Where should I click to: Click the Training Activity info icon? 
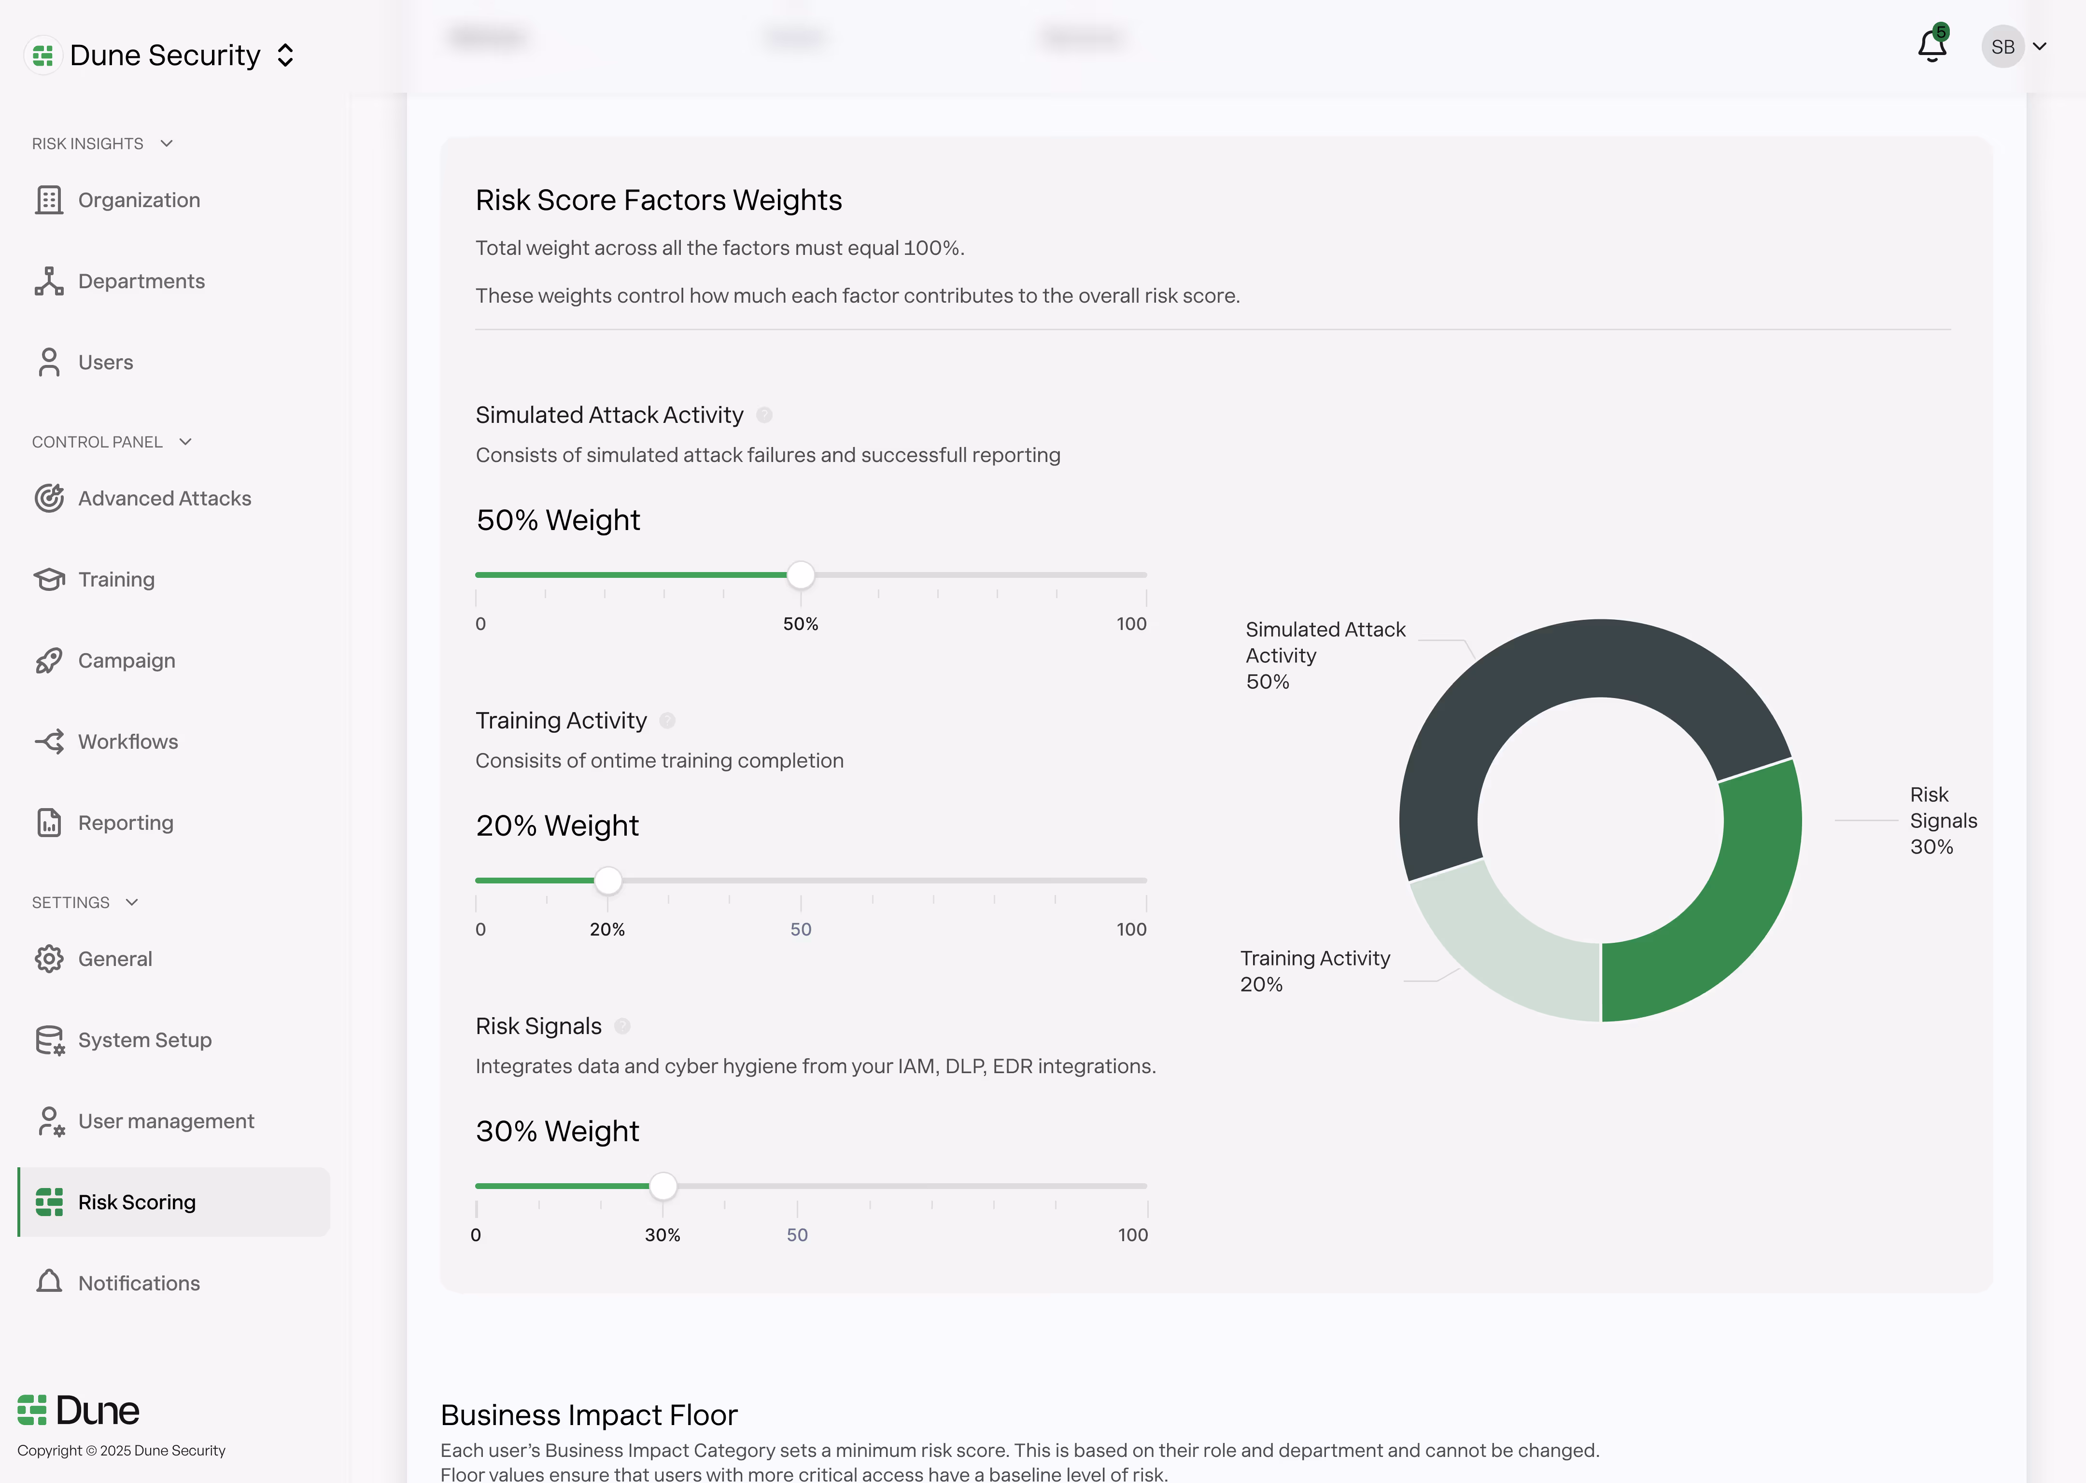point(668,721)
